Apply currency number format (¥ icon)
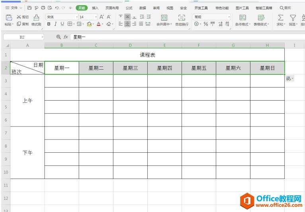 pos(196,24)
